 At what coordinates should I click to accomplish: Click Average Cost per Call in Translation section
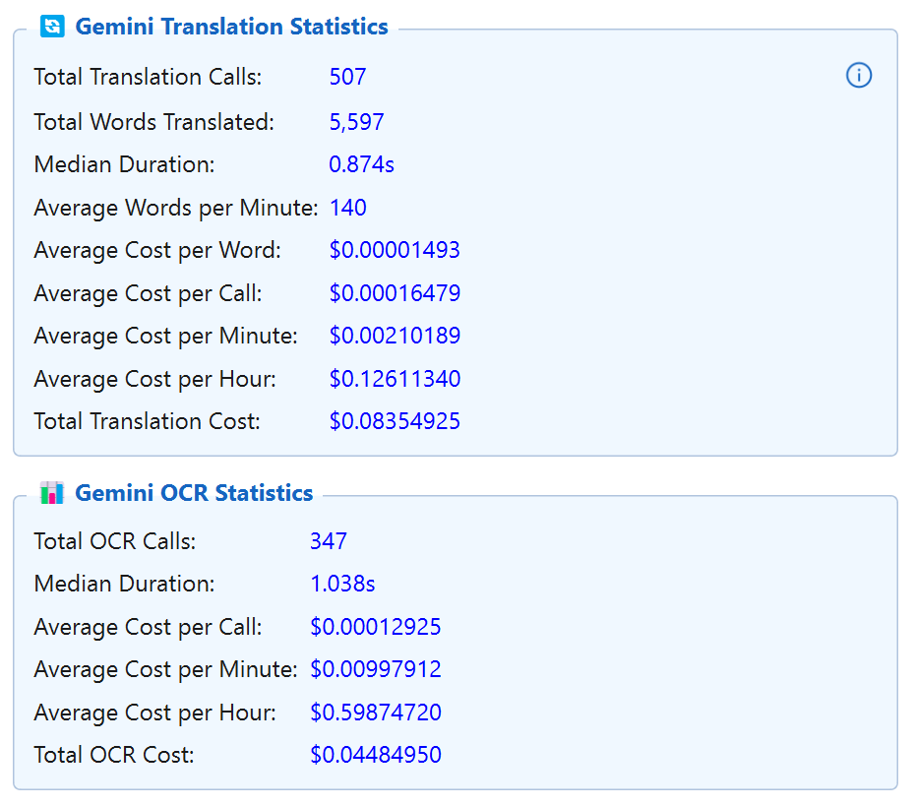149,293
